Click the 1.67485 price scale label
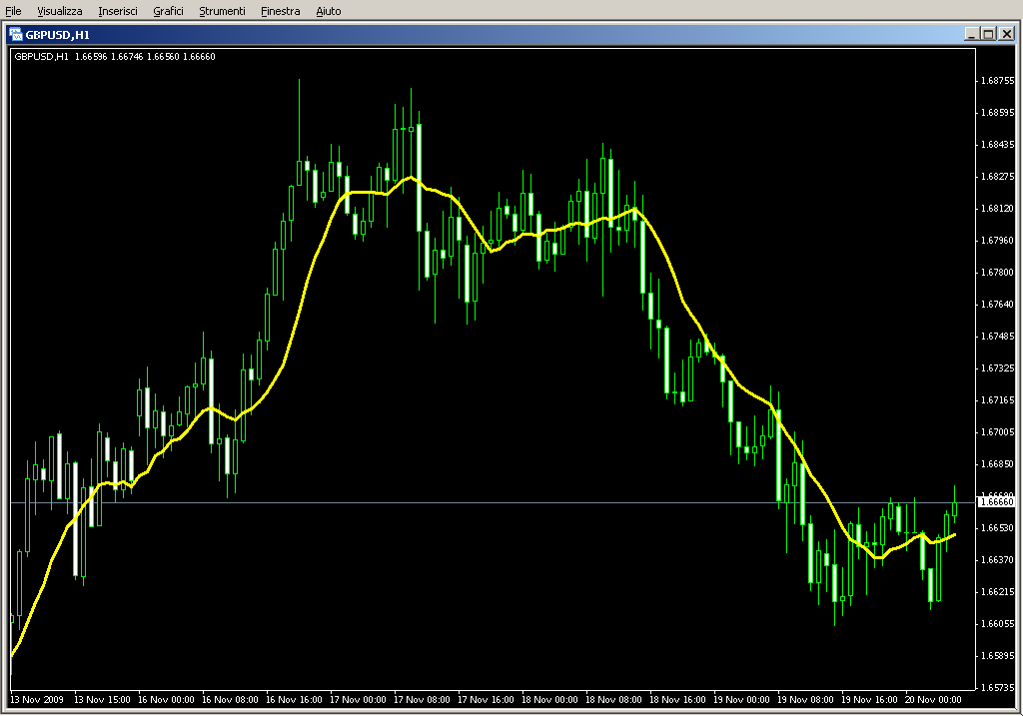This screenshot has width=1023, height=716. coord(998,337)
